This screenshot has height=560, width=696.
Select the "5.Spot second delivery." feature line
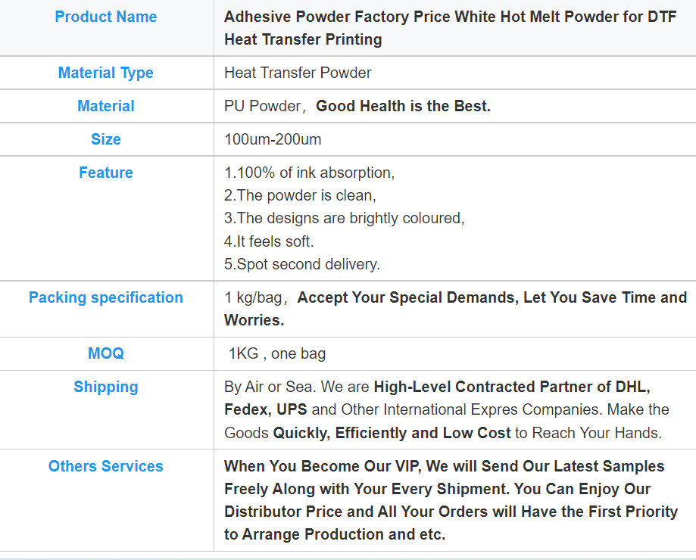pos(302,265)
